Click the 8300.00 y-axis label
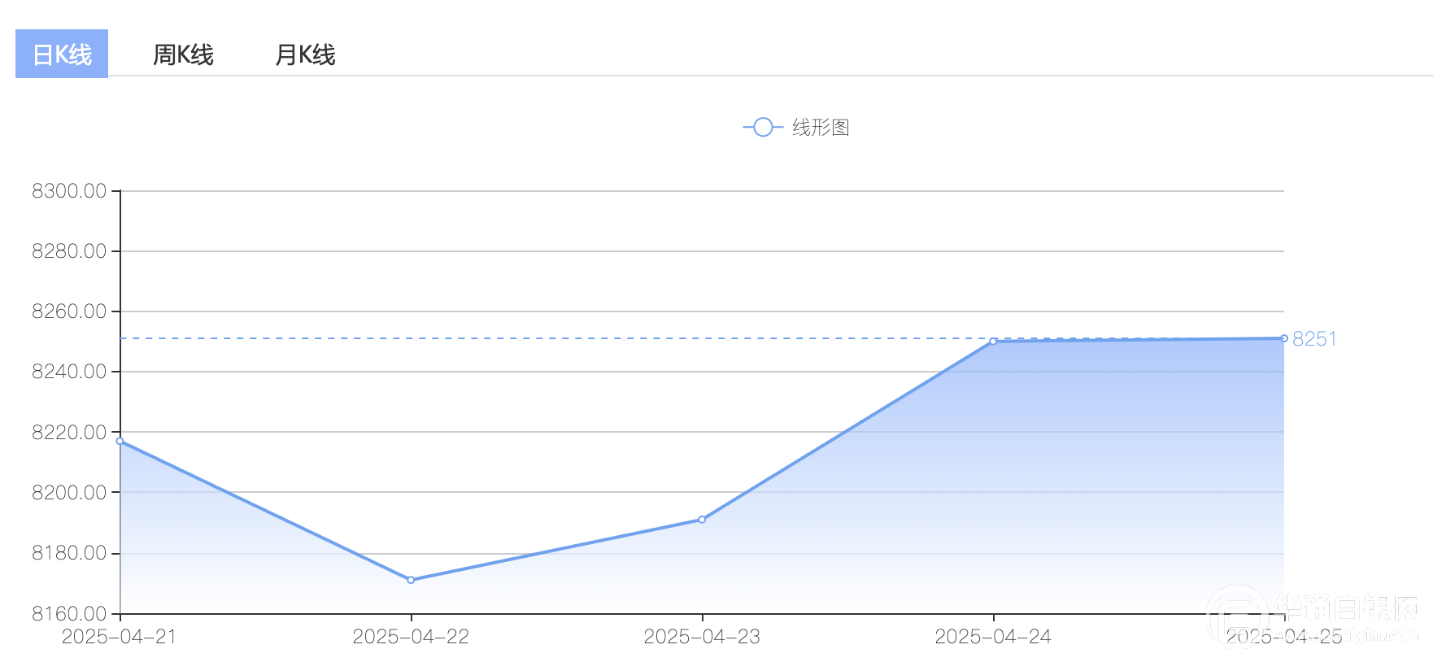Viewport: 1433px width, 662px height. (x=69, y=191)
